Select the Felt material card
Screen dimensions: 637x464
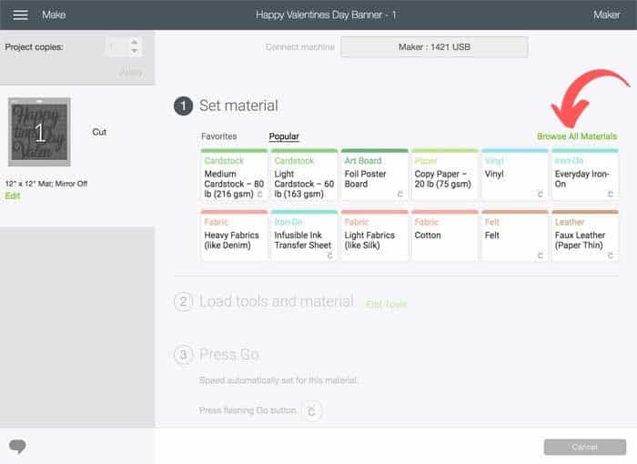(515, 236)
